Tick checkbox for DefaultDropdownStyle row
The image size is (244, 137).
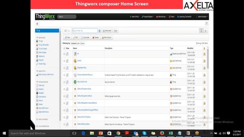point(64,89)
